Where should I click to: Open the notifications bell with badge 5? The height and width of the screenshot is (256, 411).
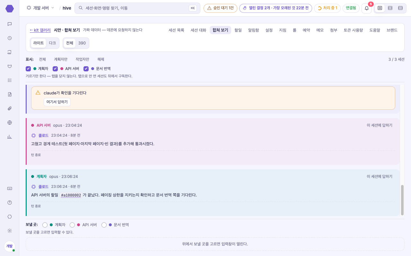coord(367,8)
